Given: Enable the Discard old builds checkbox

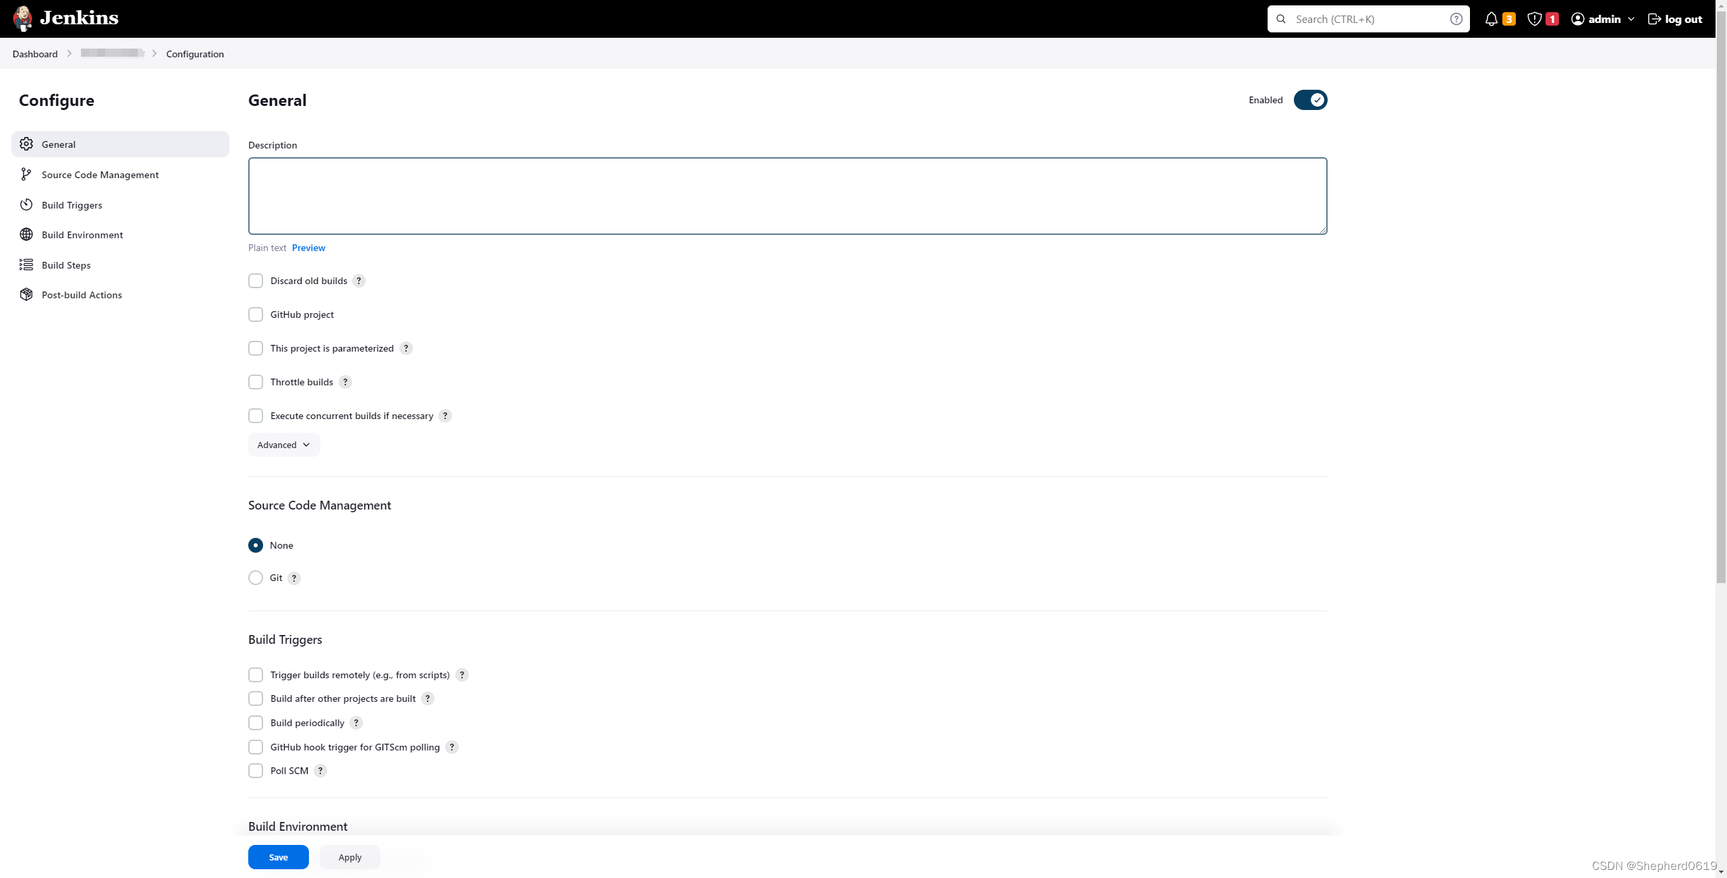Looking at the screenshot, I should tap(255, 280).
